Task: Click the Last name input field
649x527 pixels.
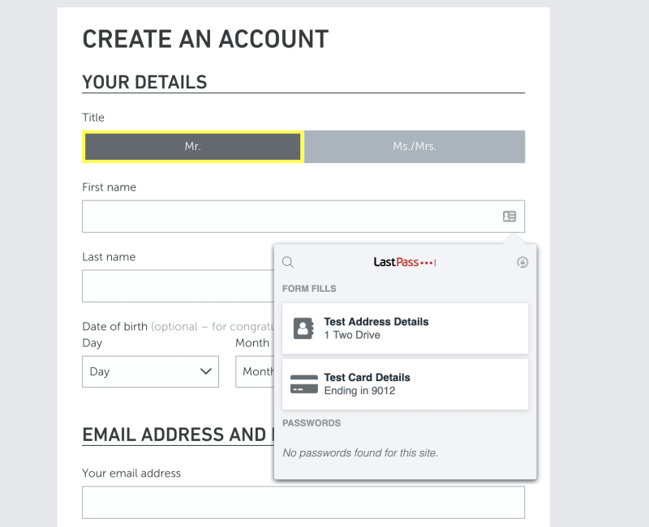Action: click(178, 286)
